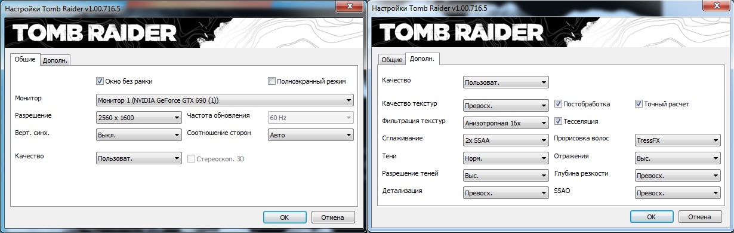Click OK in the left settings window

[x=285, y=217]
